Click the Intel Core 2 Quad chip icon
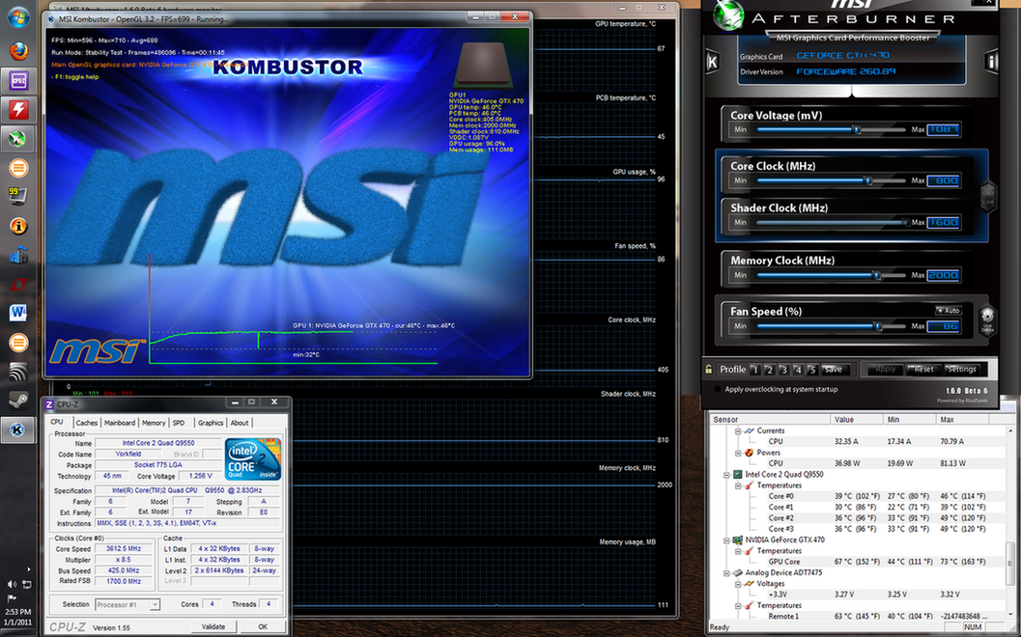Image resolution: width=1021 pixels, height=637 pixels. pos(738,474)
